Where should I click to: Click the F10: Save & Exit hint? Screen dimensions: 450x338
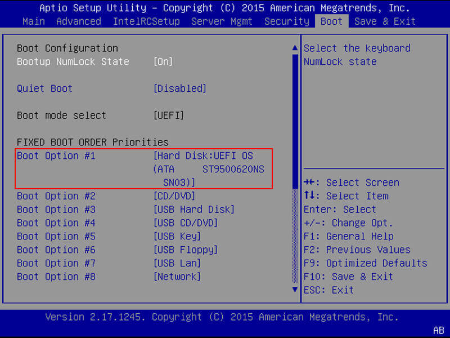point(348,277)
